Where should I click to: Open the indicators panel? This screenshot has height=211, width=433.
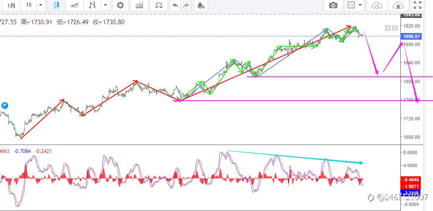[x=139, y=5]
